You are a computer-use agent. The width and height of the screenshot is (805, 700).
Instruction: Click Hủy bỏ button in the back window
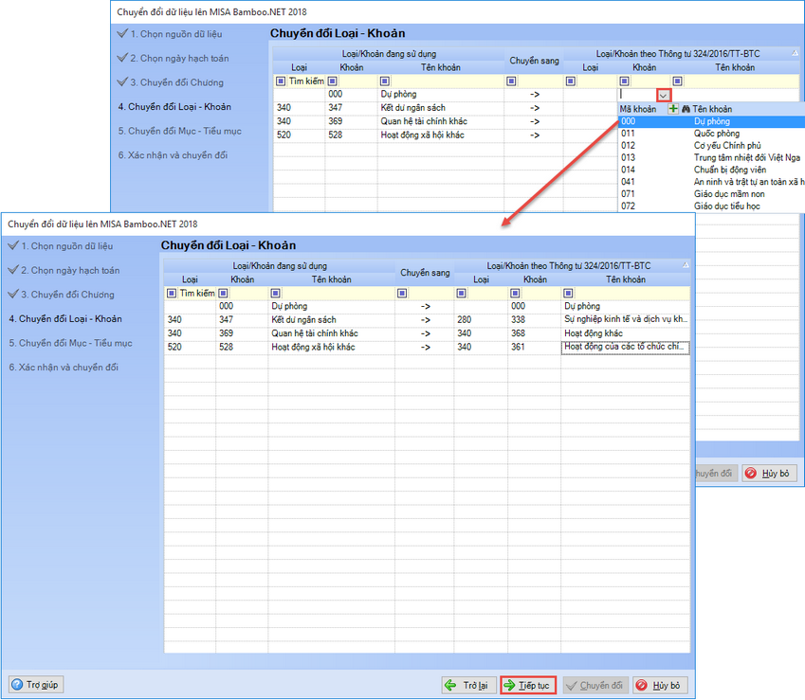770,474
